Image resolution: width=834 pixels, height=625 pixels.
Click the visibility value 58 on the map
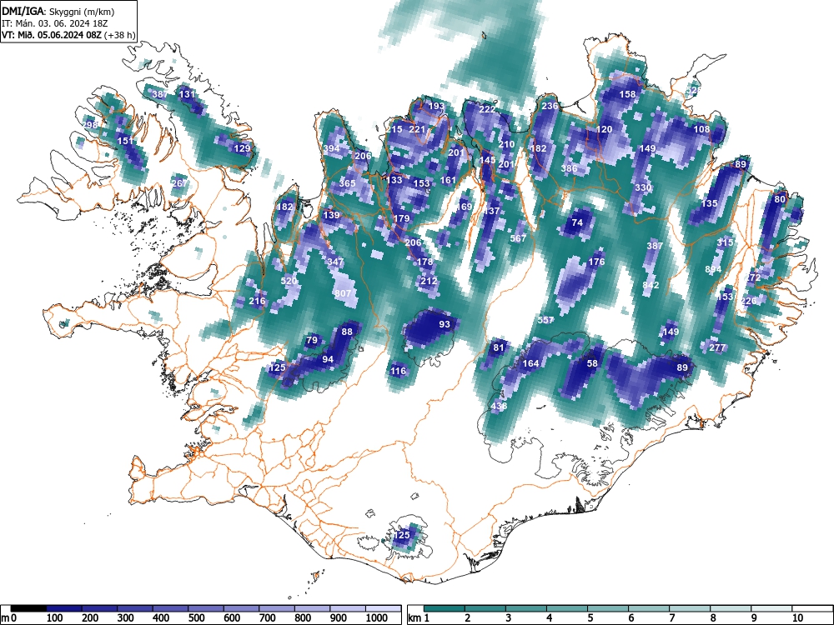point(592,363)
